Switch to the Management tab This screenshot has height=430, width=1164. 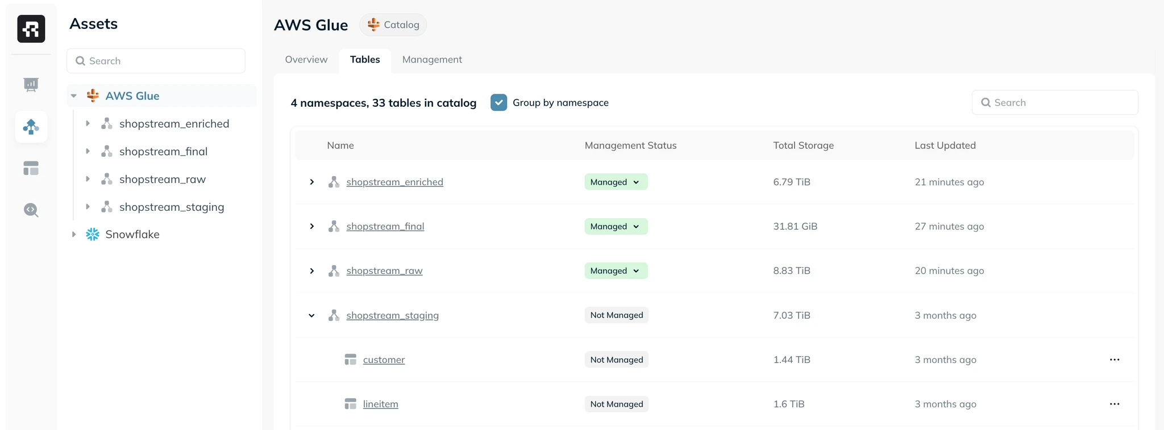[432, 60]
